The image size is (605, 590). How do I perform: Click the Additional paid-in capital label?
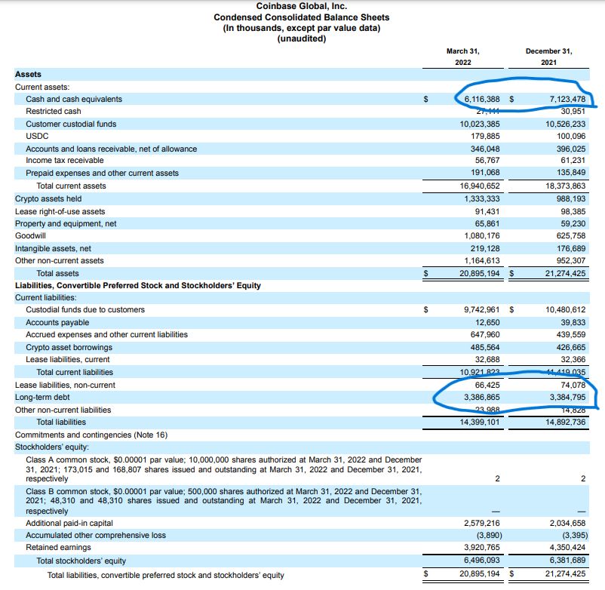pos(69,524)
